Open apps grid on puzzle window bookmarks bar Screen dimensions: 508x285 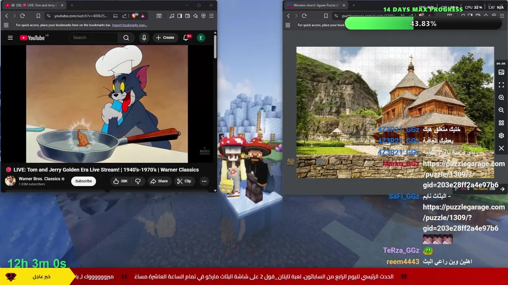[x=288, y=25]
